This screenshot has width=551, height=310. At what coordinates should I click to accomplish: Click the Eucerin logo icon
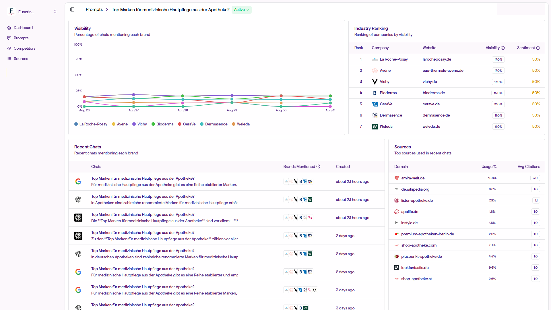[x=11, y=11]
